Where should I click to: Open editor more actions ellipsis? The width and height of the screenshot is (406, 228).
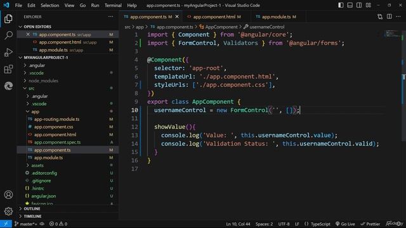click(398, 17)
